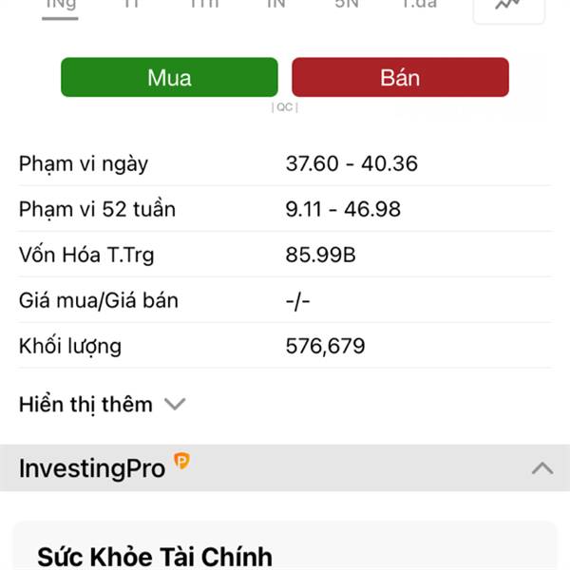Click the QC ad label
570x570 pixels.
285,107
